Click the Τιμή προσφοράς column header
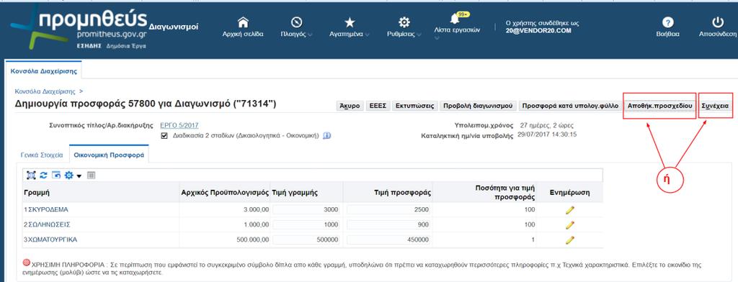This screenshot has height=282, width=738. [x=402, y=193]
